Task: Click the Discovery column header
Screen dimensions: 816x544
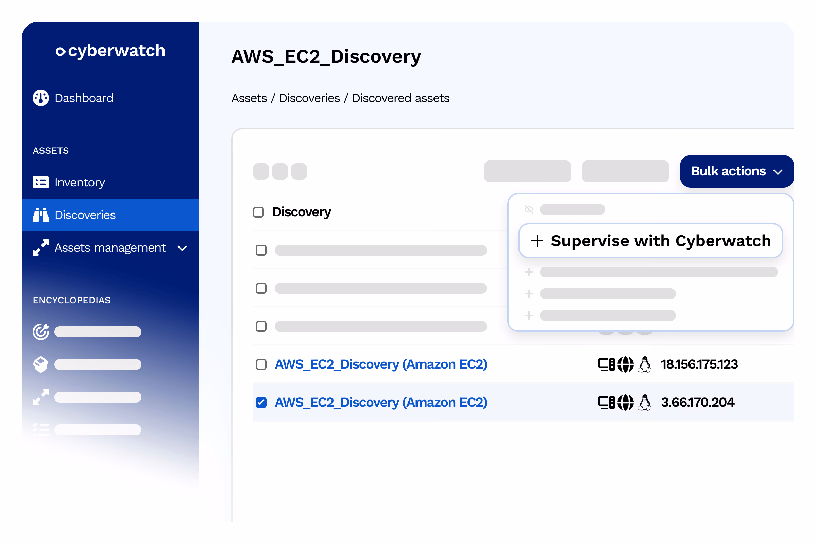Action: pyautogui.click(x=302, y=212)
